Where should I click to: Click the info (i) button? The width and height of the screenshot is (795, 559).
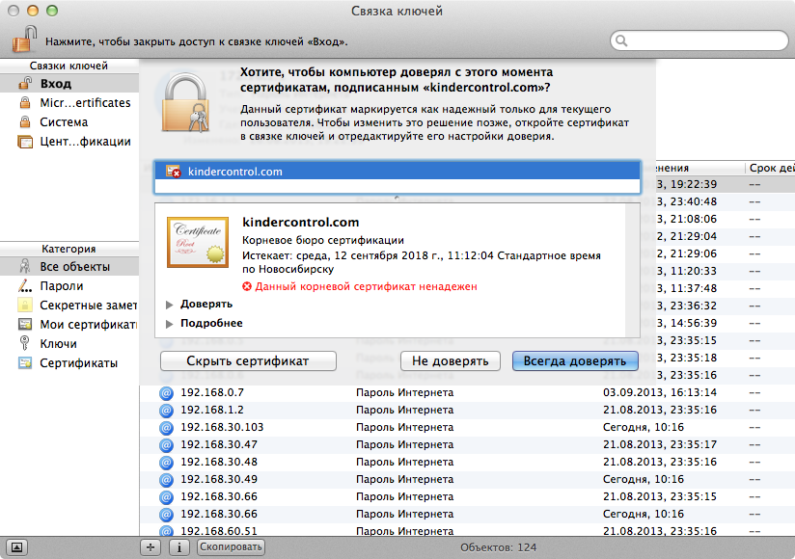click(x=179, y=546)
